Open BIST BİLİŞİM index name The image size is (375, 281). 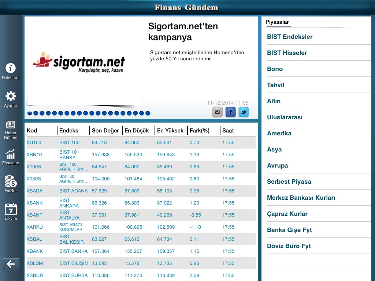(x=74, y=263)
